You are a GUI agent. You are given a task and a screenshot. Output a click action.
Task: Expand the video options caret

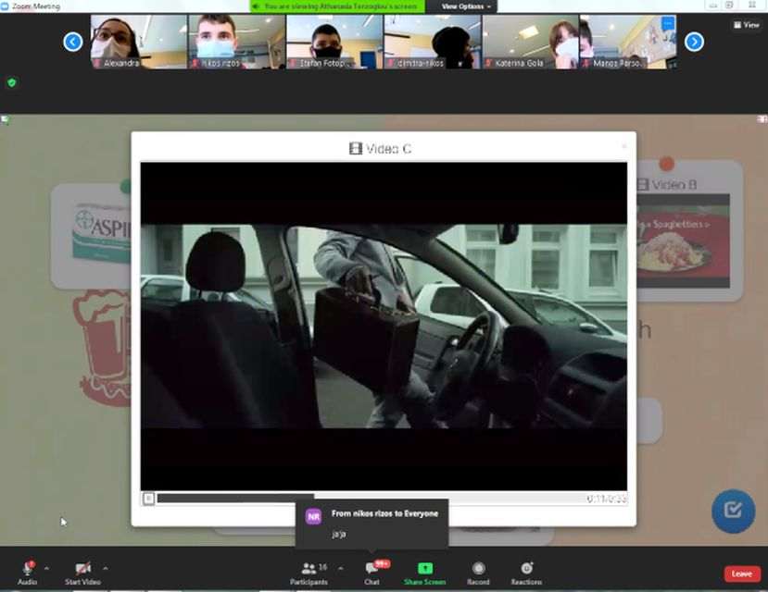pos(106,569)
